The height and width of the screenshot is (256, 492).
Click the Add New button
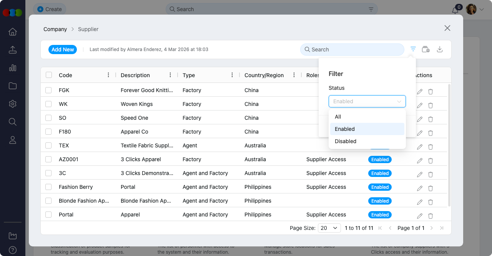63,50
